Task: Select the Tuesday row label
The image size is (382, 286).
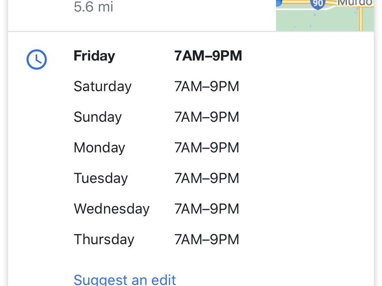Action: [100, 178]
